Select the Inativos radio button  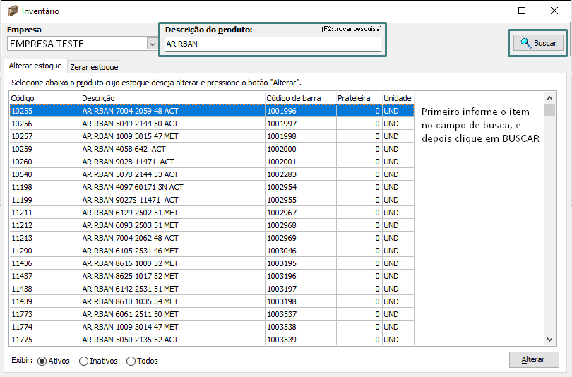click(x=84, y=361)
